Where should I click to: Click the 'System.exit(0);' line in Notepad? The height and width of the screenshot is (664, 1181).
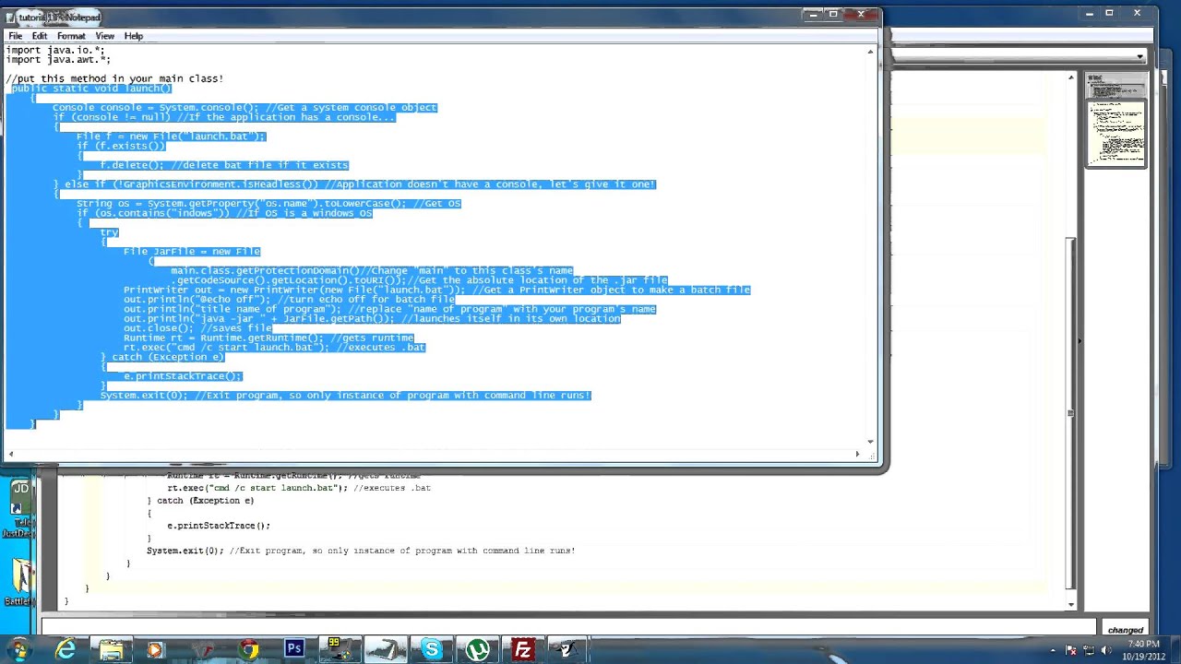click(345, 396)
